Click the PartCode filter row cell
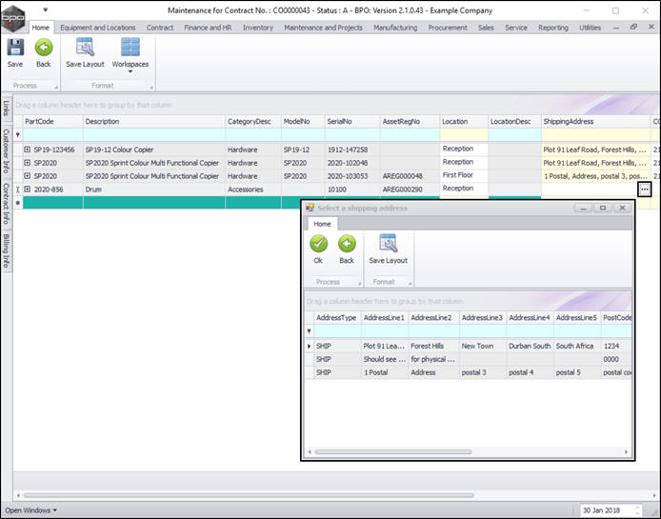 pos(52,135)
